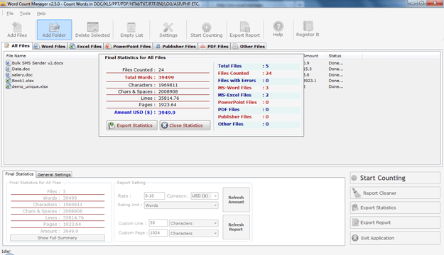Click the Close Statistics button
The image size is (444, 255).
click(x=185, y=125)
